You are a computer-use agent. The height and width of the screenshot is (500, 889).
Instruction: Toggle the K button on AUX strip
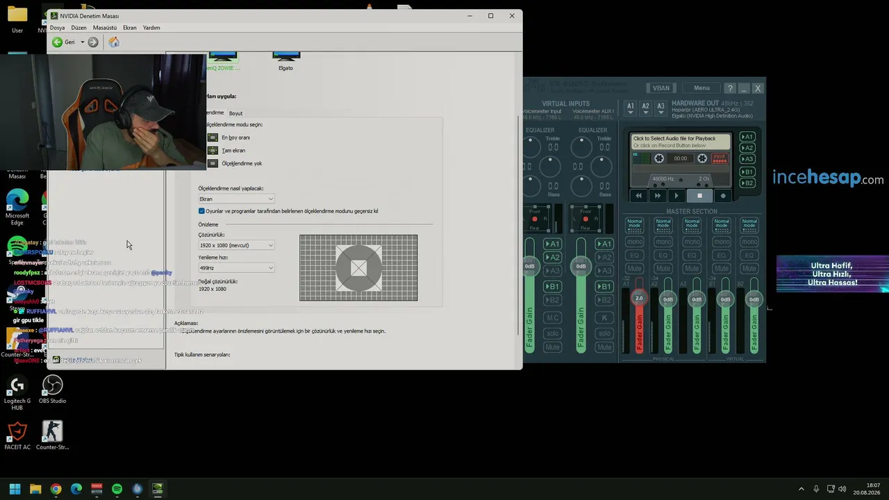click(604, 318)
